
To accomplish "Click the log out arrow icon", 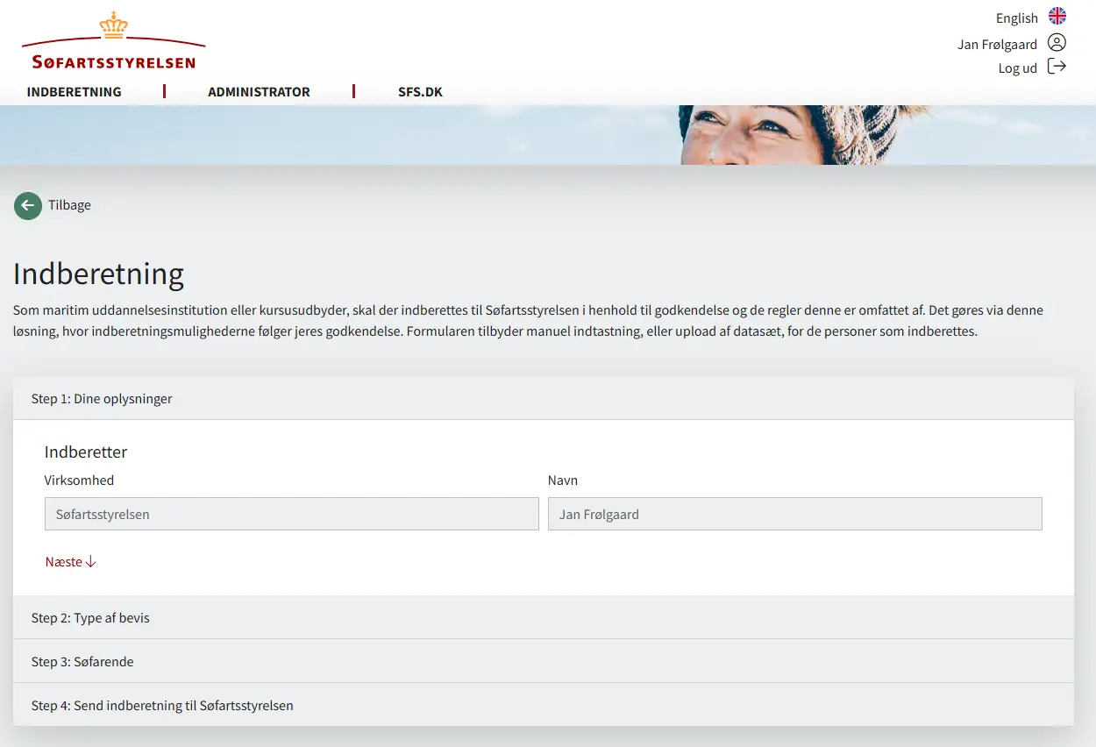I will 1057,67.
